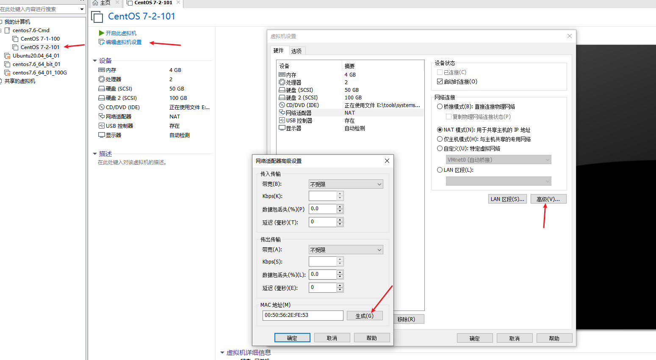656x360 pixels.
Task: Increase incoming 数据包丢失(%)(P) stepper
Action: point(340,206)
